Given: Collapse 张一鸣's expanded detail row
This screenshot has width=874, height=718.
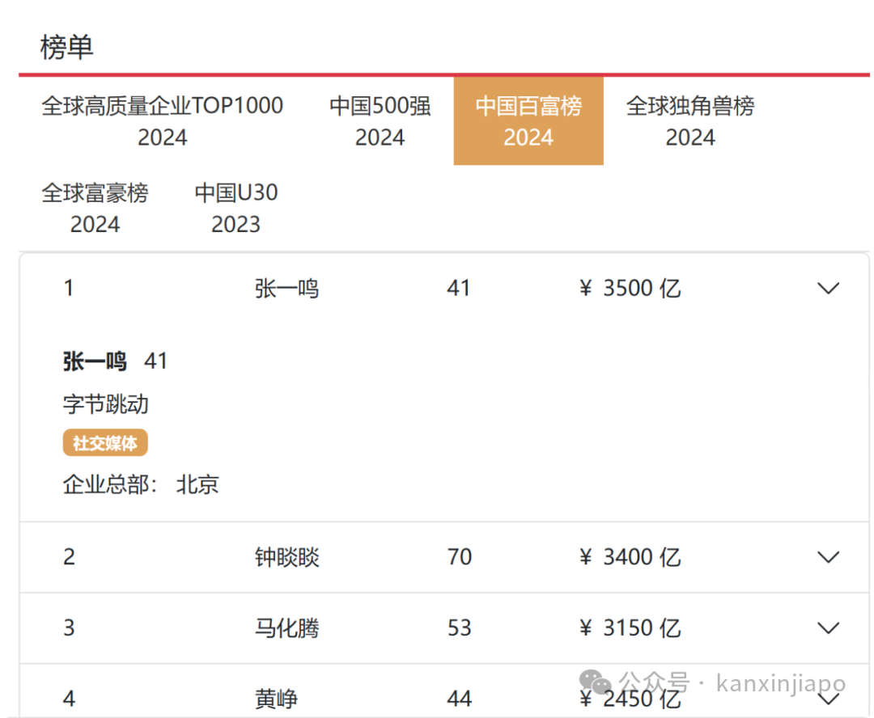Looking at the screenshot, I should click(828, 288).
